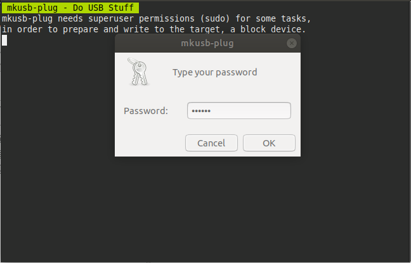Confirm the password with OK
Viewport: 411px width, 263px height.
click(269, 143)
